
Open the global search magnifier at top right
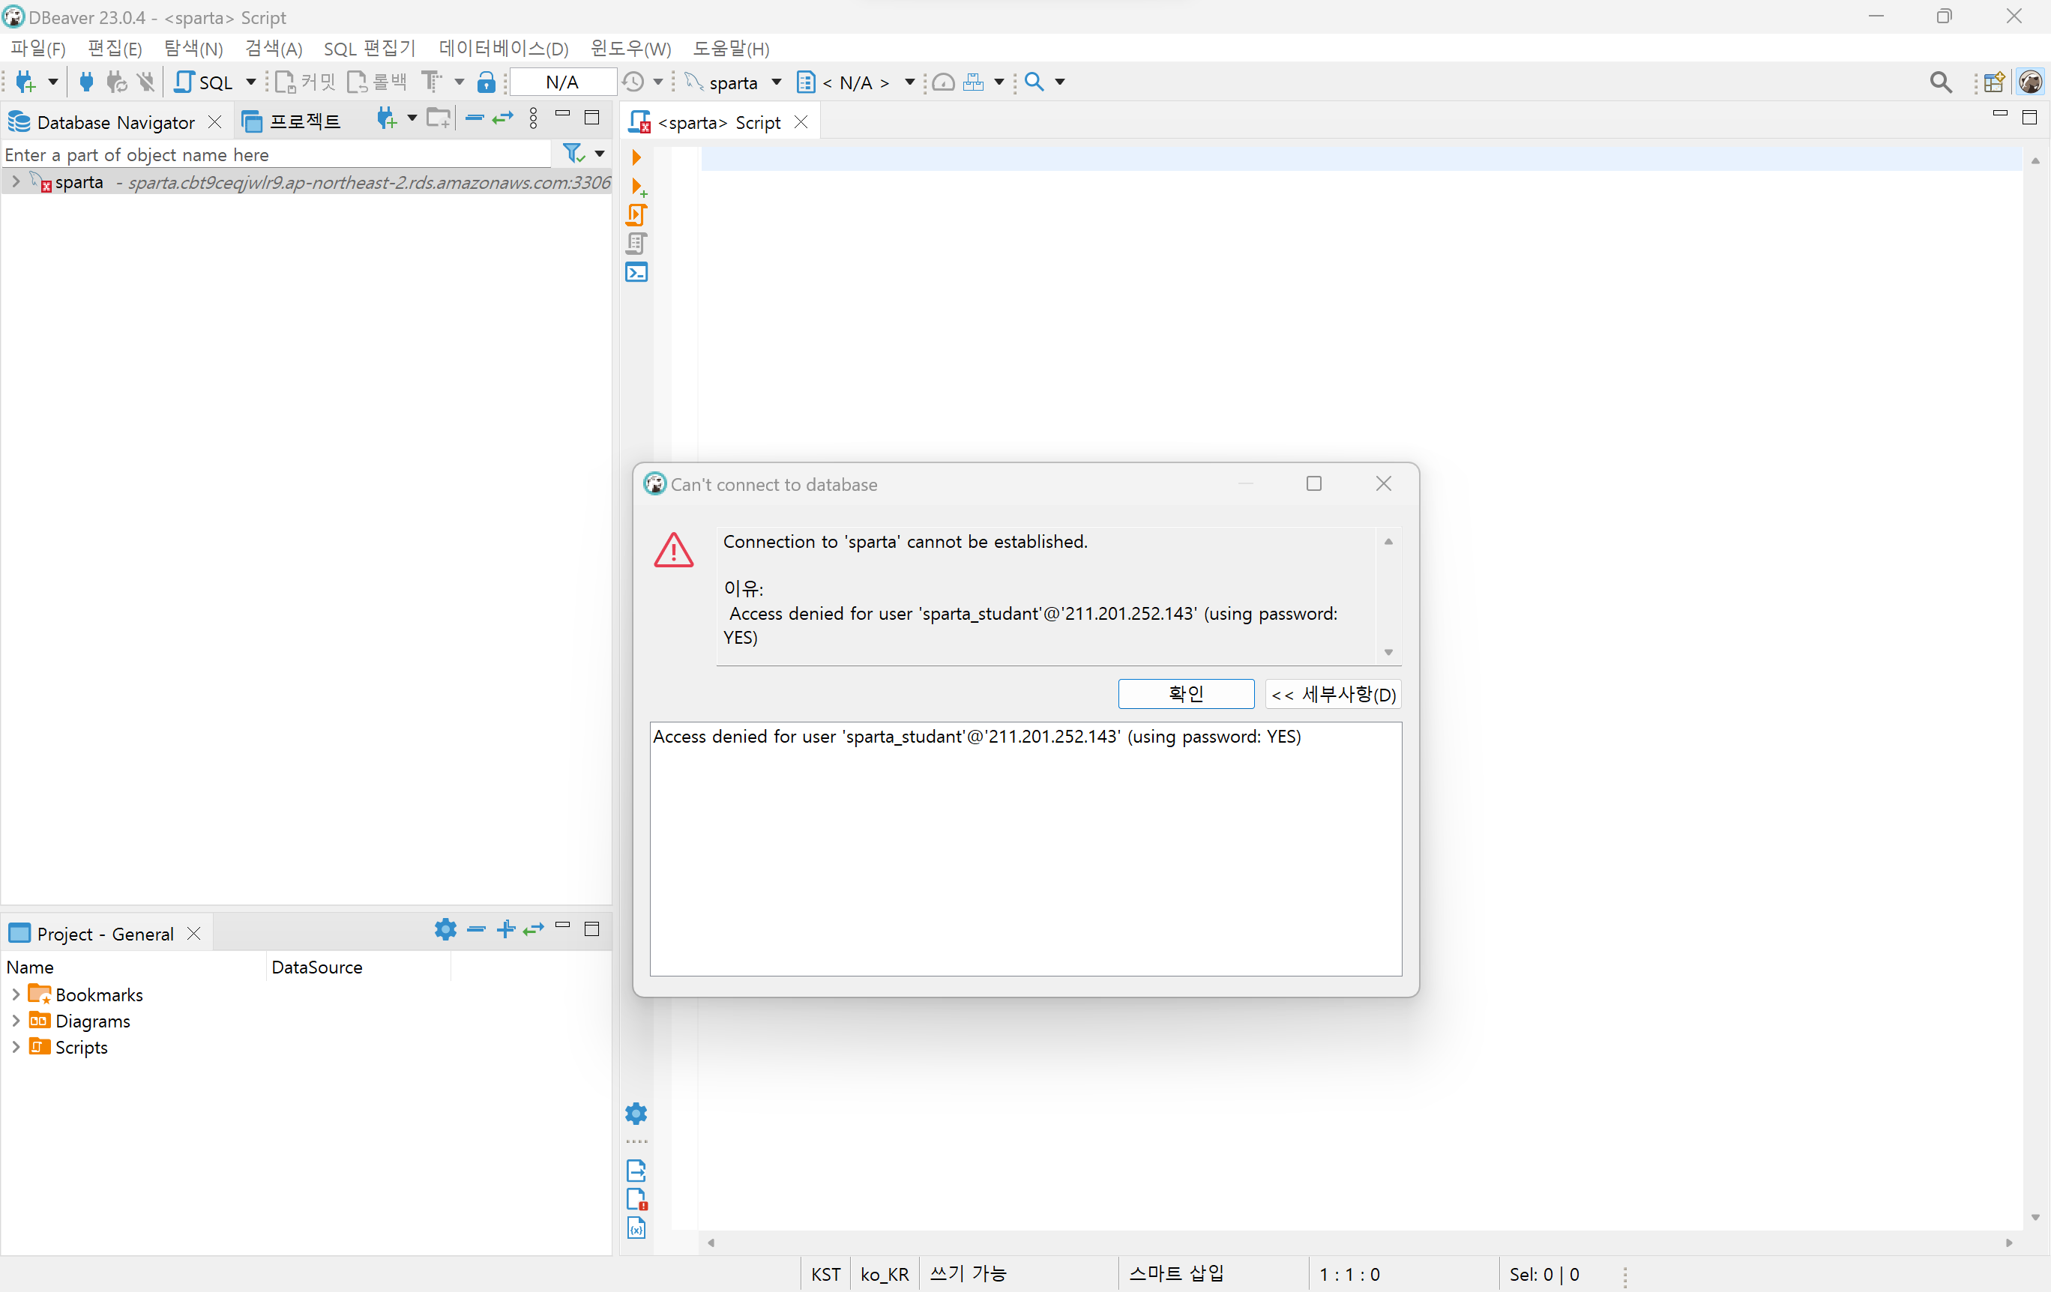click(x=1940, y=82)
